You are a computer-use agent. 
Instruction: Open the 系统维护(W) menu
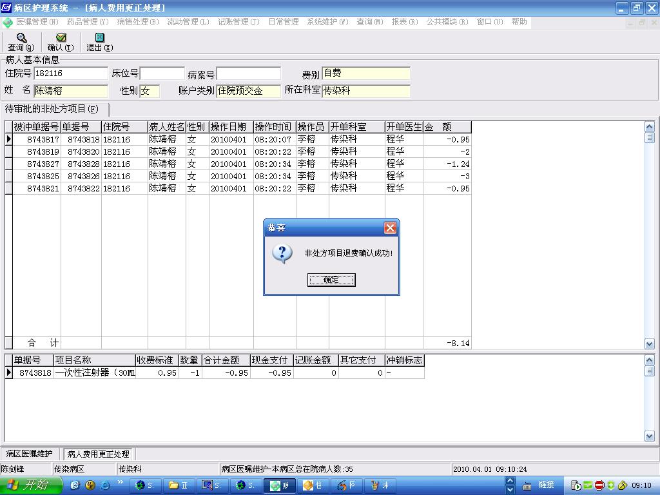tap(327, 21)
